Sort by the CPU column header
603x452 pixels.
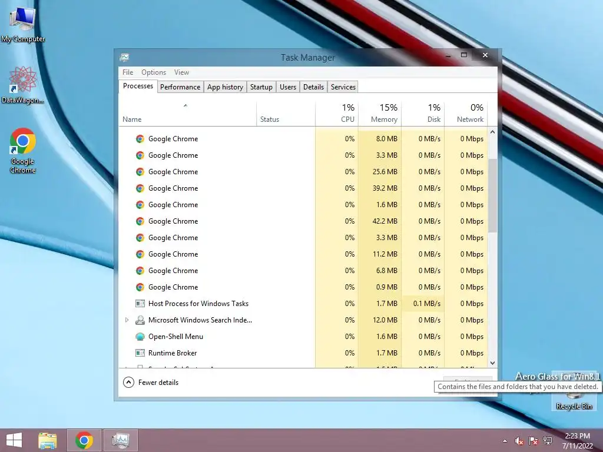(337, 114)
